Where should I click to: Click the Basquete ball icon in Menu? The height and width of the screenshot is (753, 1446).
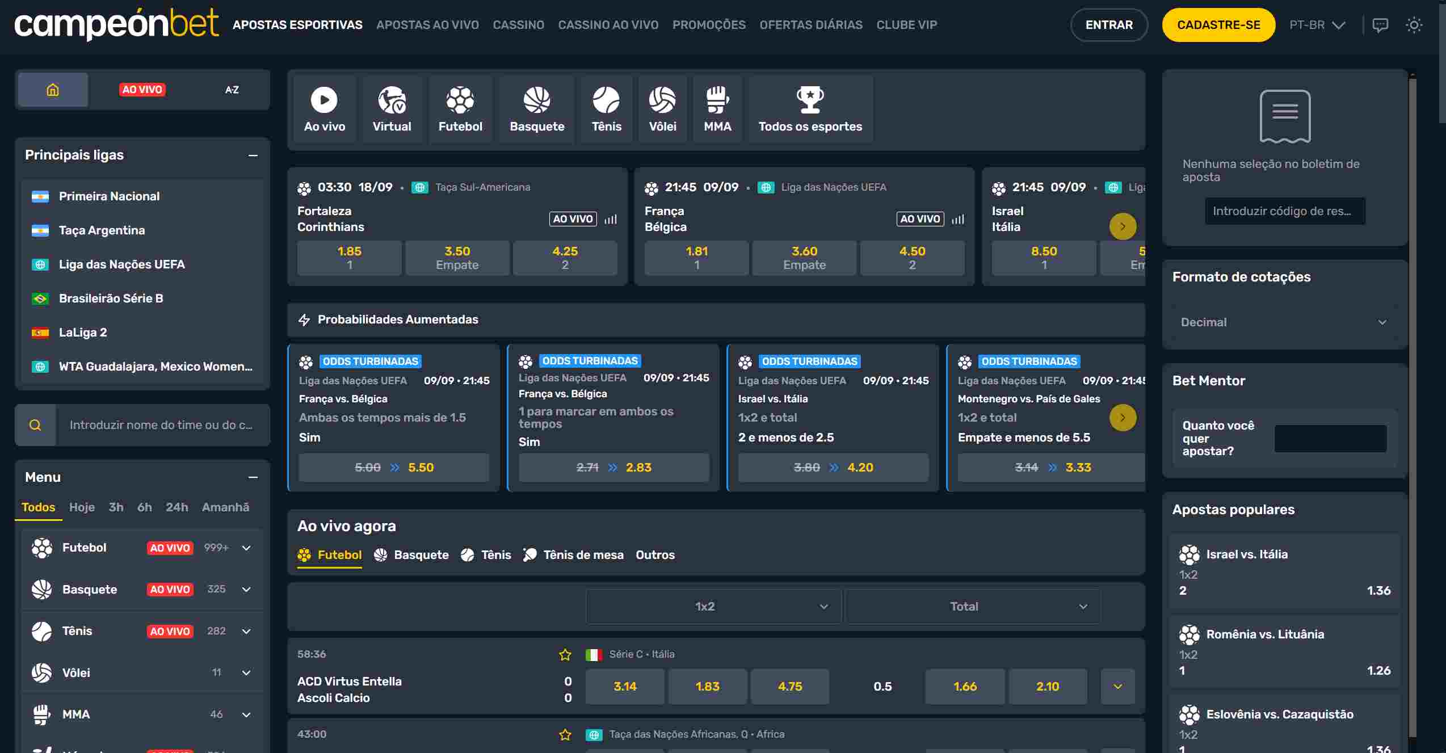[42, 590]
